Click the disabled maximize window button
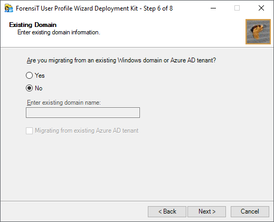Image resolution: width=274 pixels, height=222 pixels. click(237, 8)
